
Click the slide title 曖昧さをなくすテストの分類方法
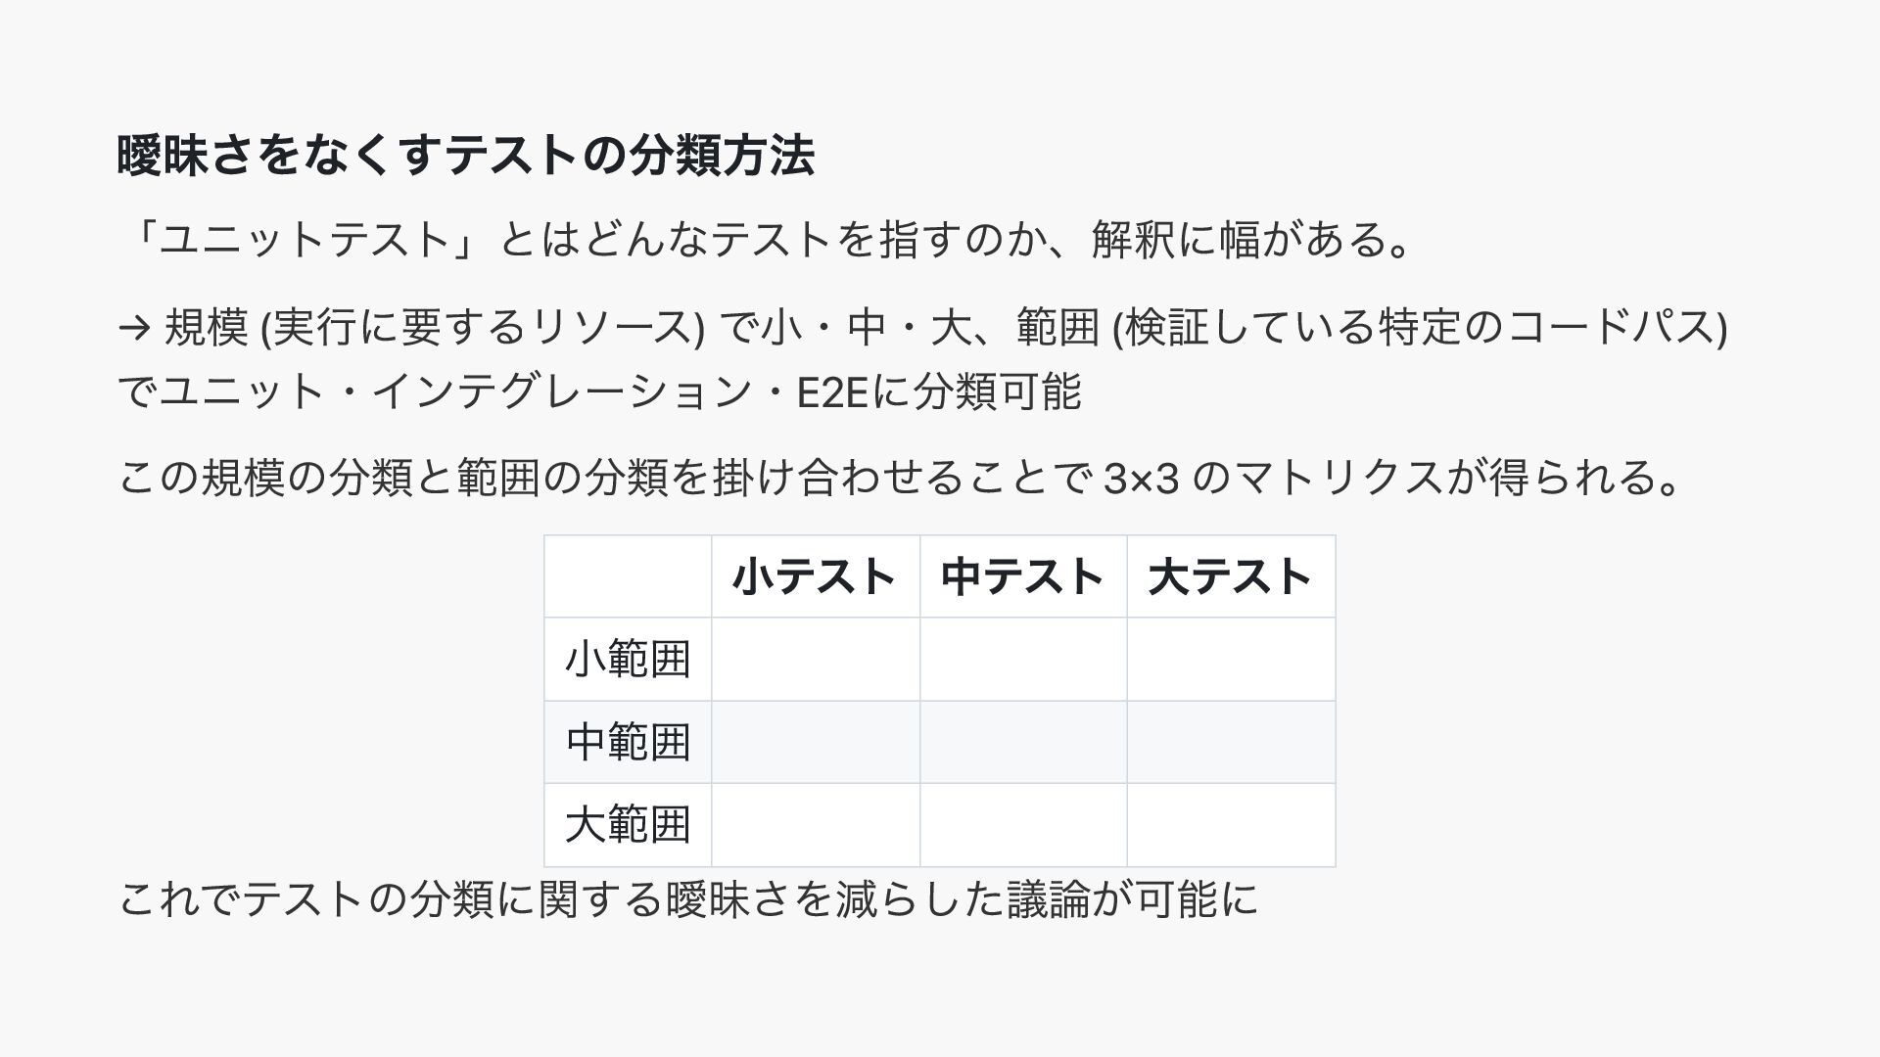coord(466,156)
